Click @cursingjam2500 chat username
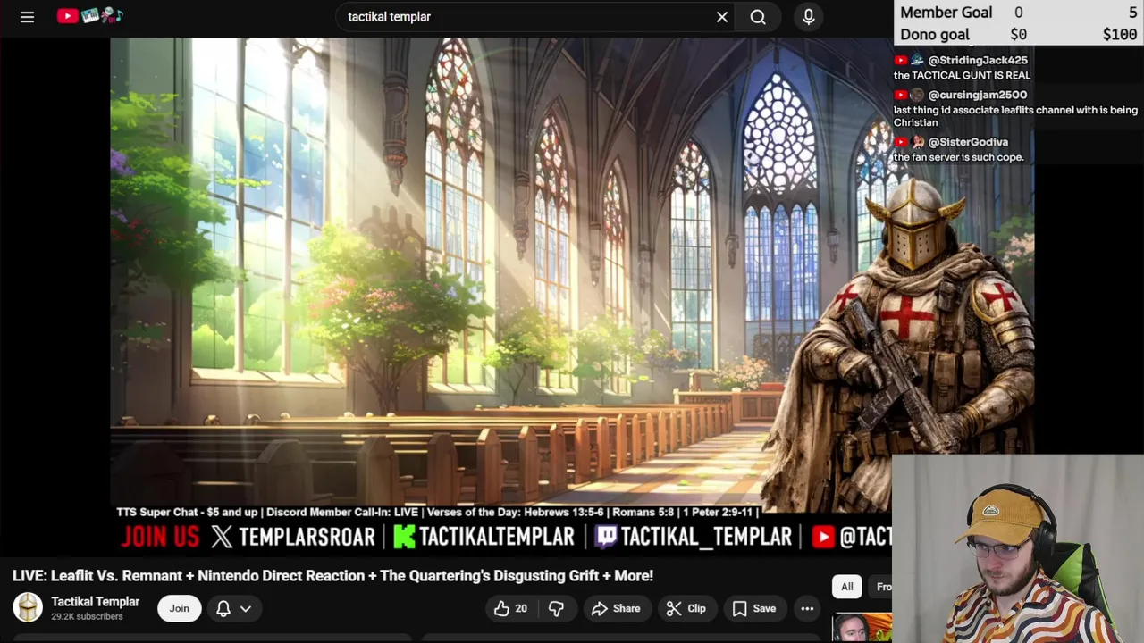The image size is (1144, 643). (x=977, y=95)
